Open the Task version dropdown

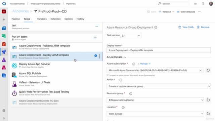[x=131, y=36]
